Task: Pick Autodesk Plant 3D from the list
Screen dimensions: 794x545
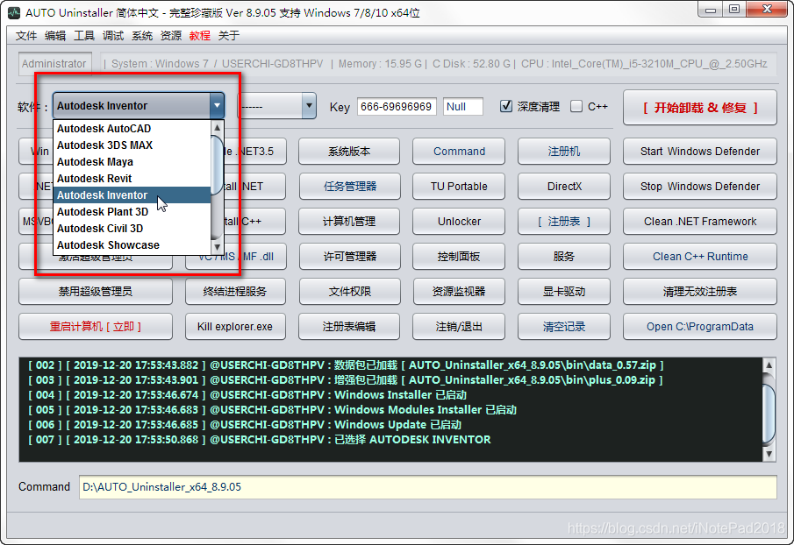Action: click(x=132, y=212)
